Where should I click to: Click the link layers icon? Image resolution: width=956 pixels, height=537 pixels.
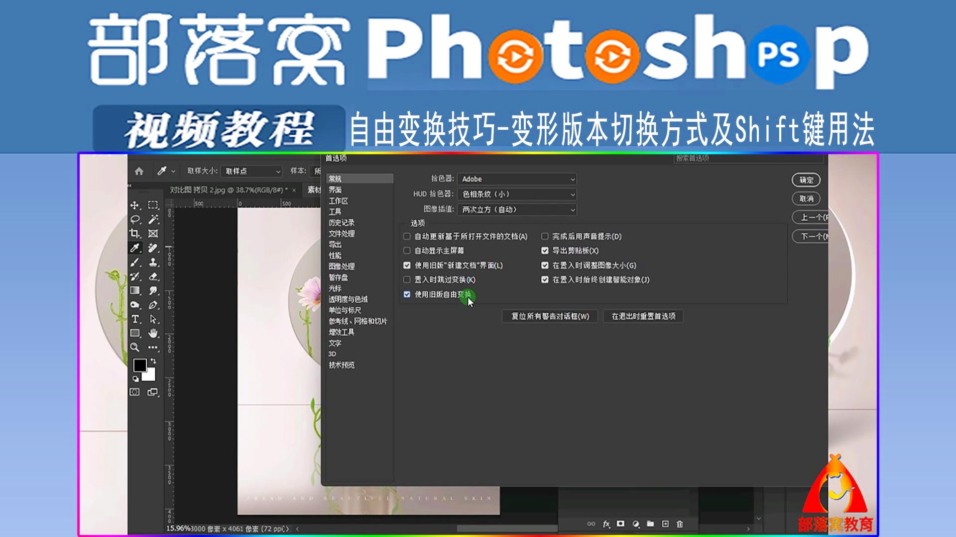(x=591, y=524)
